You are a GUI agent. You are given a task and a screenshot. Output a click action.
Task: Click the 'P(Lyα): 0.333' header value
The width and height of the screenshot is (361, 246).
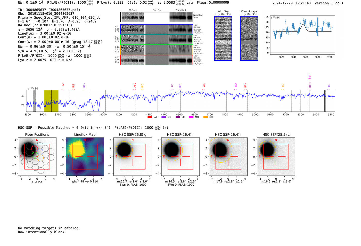110,3
